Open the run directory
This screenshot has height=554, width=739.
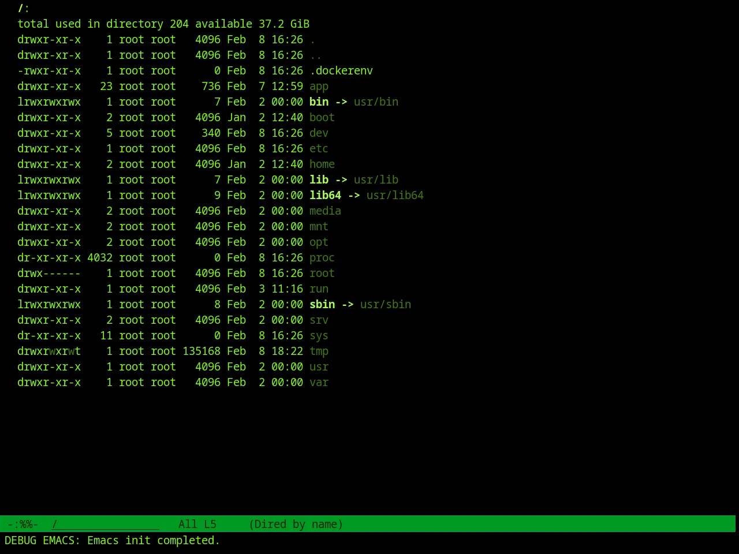319,289
